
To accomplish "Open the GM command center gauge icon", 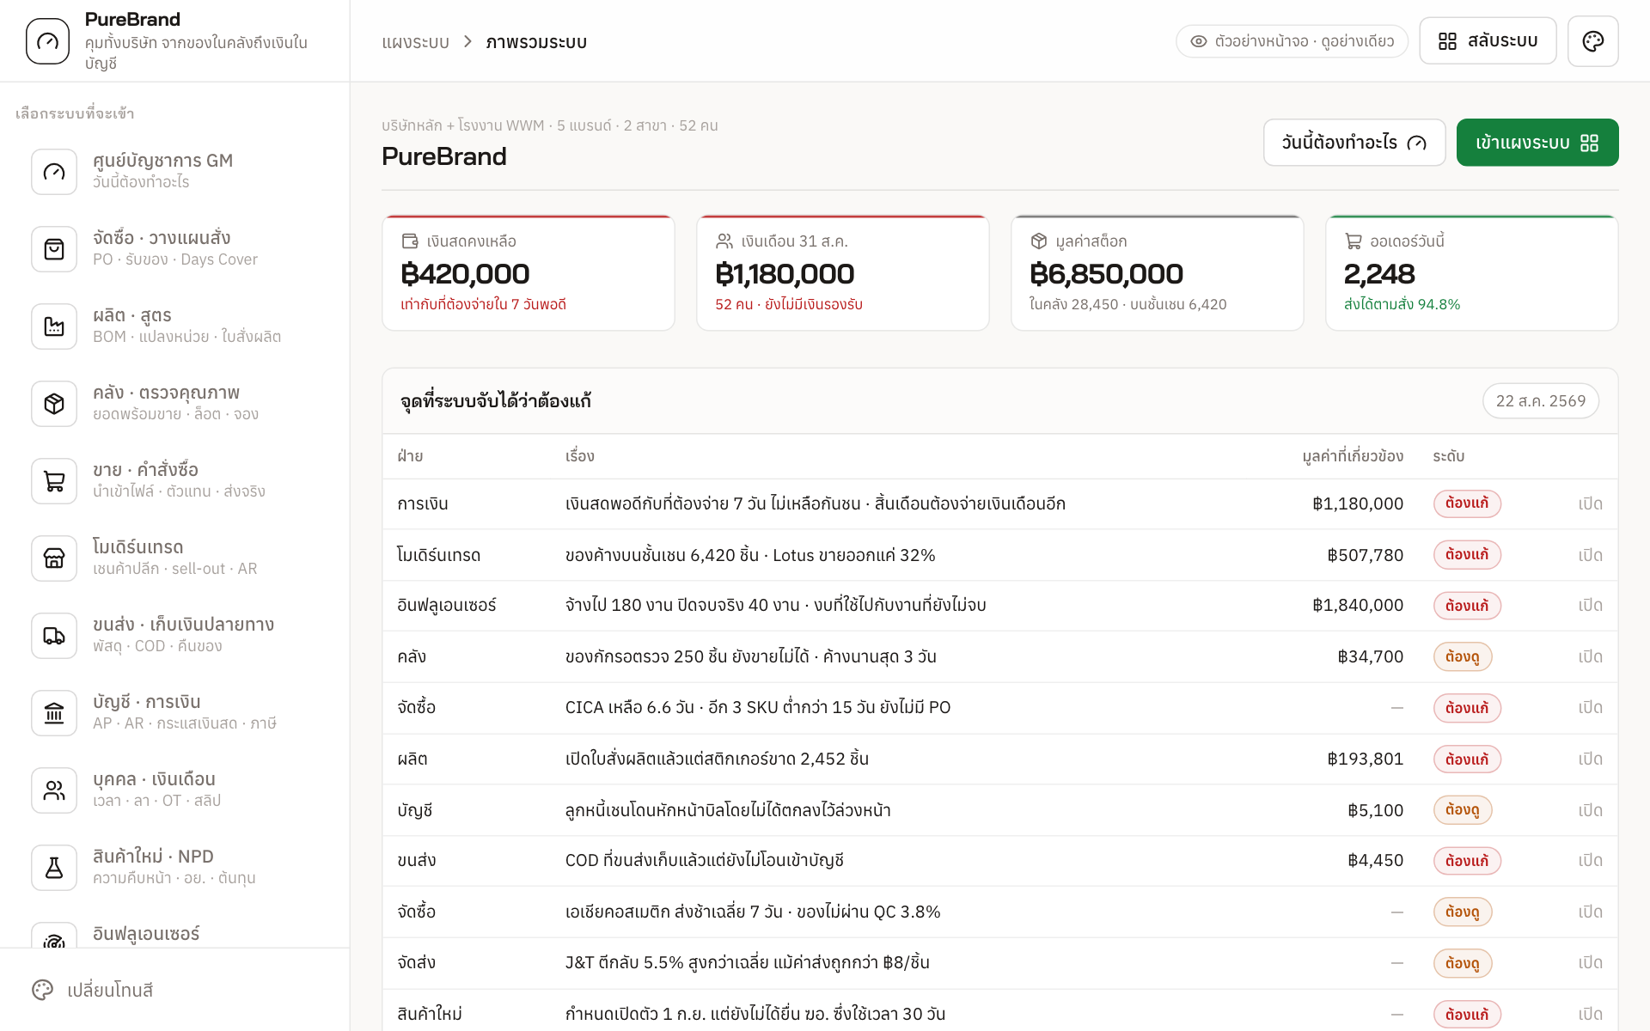I will pos(54,172).
